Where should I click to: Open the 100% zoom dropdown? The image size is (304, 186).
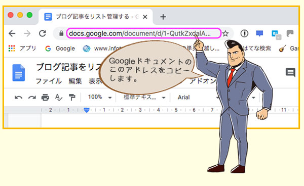tap(100, 97)
